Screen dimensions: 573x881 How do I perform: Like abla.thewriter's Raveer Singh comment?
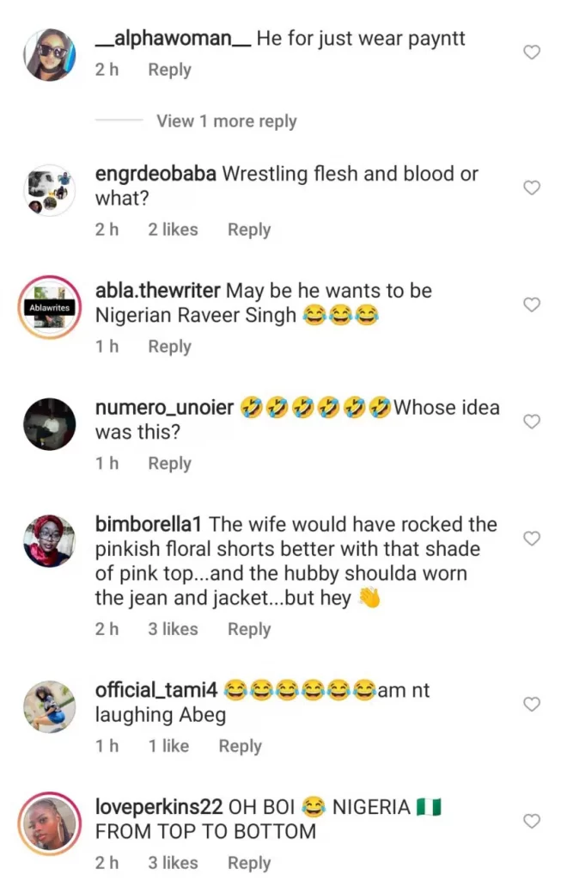[x=532, y=305]
